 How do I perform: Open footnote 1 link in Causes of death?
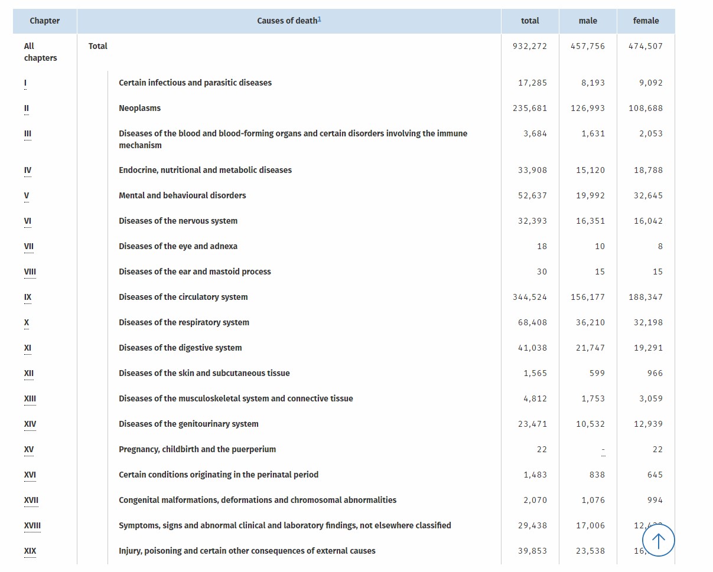(320, 19)
